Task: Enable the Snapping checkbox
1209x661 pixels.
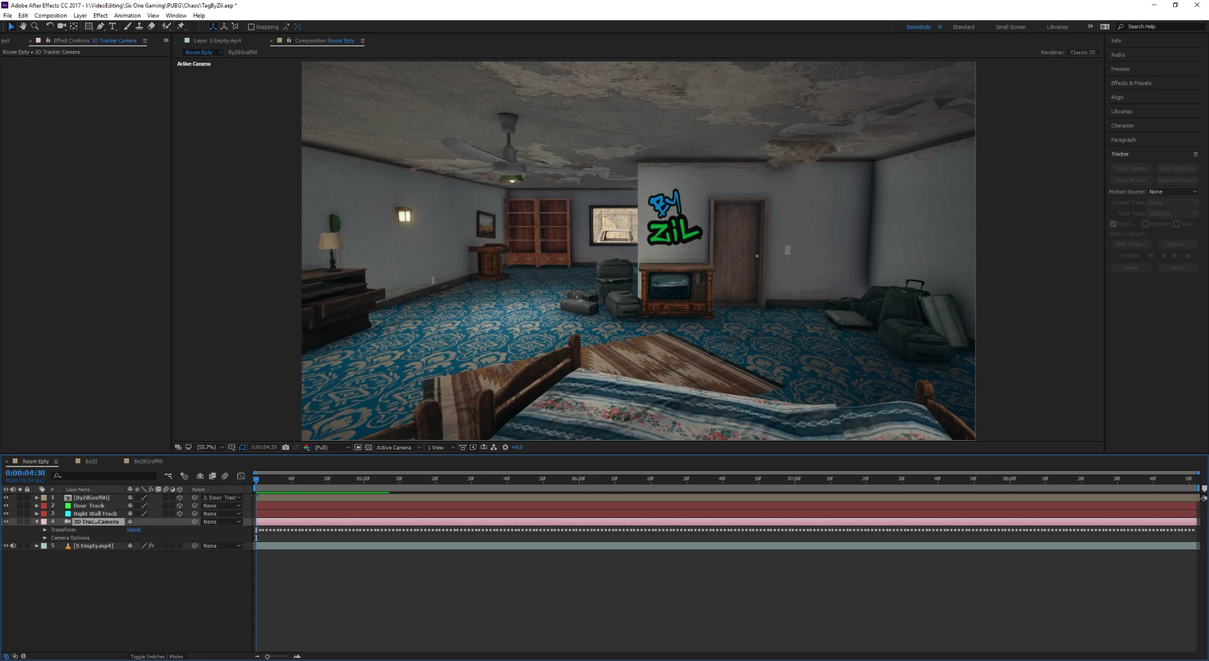Action: (251, 27)
